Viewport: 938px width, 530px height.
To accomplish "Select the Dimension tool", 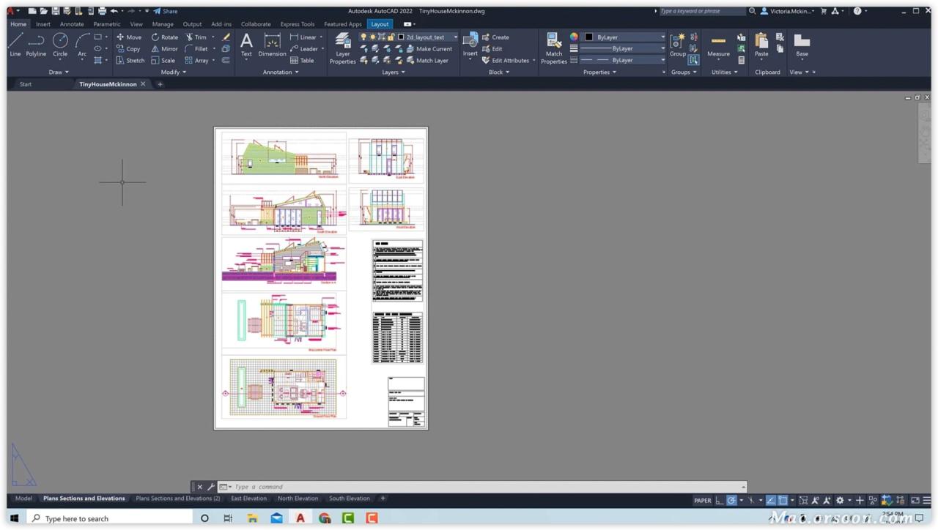I will 272,46.
